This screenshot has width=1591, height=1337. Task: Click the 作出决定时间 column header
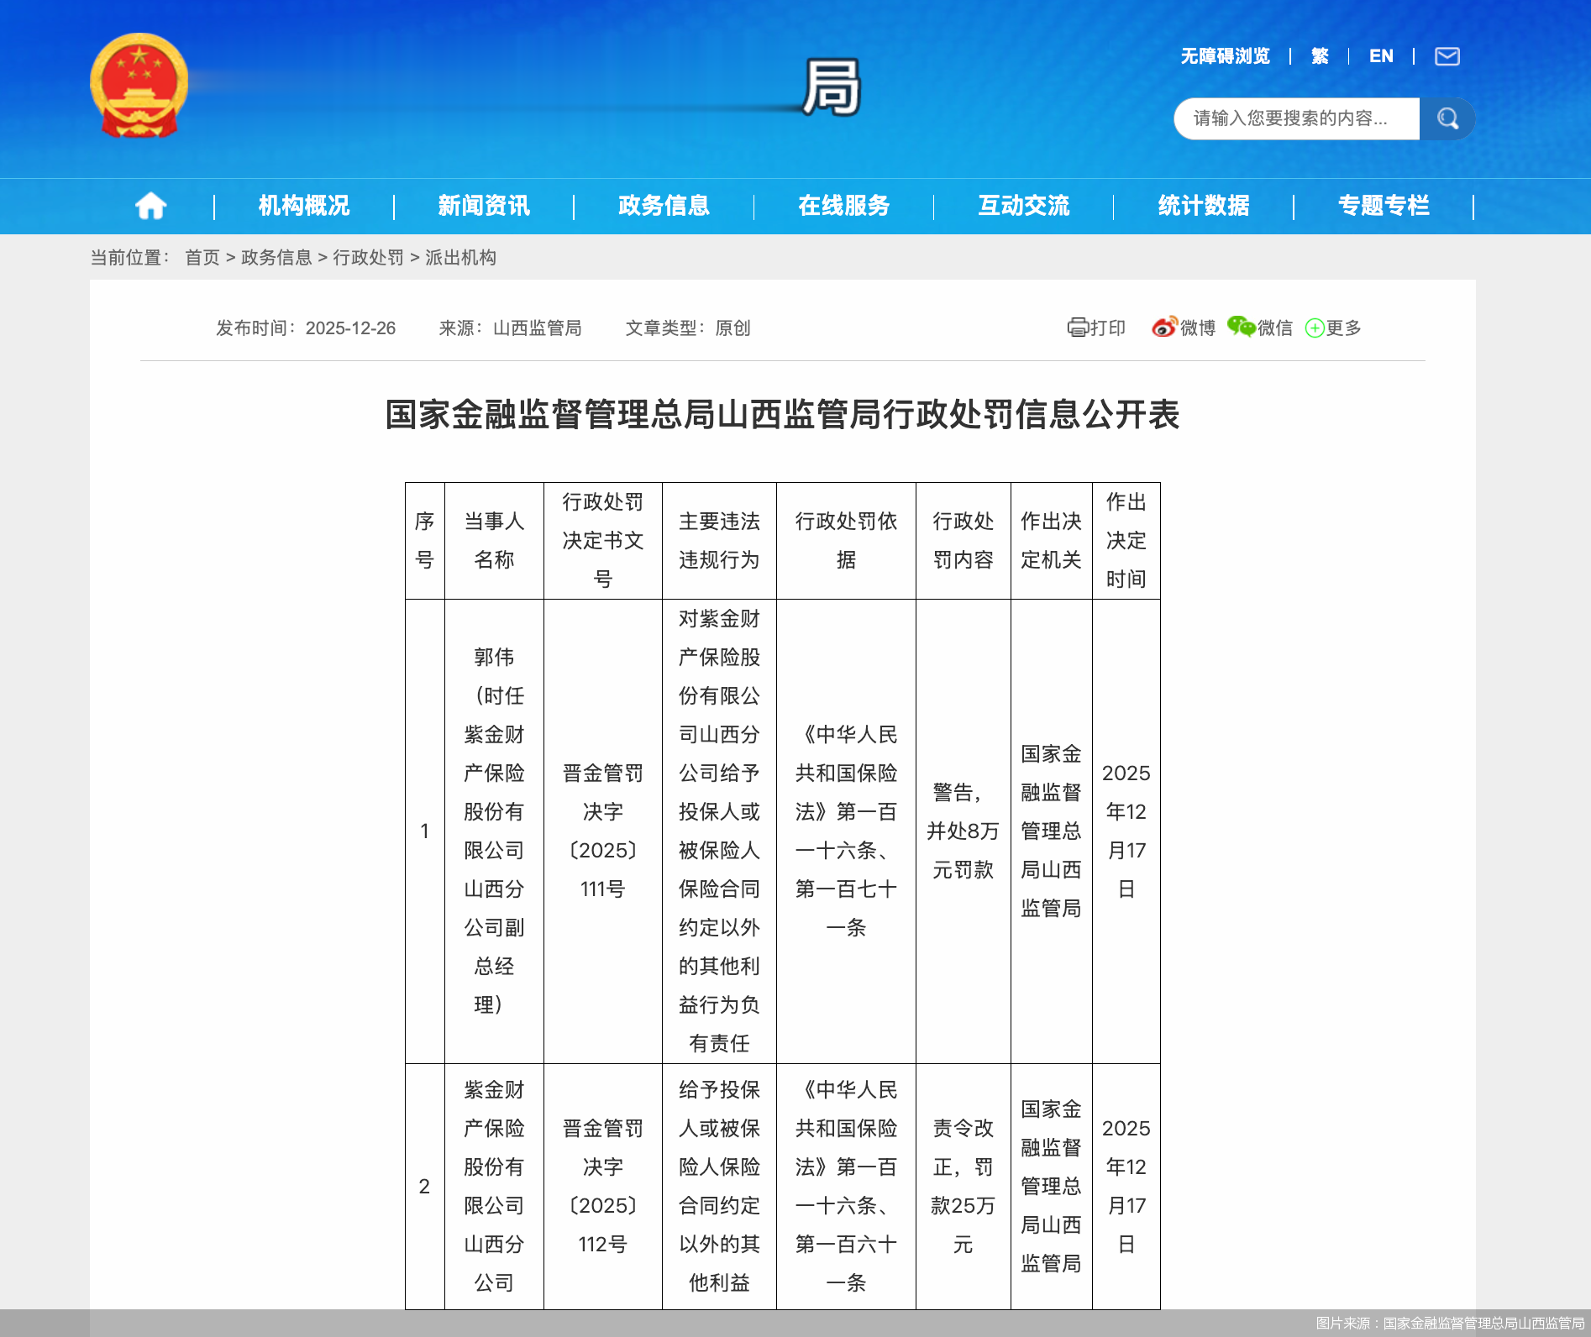(1126, 541)
